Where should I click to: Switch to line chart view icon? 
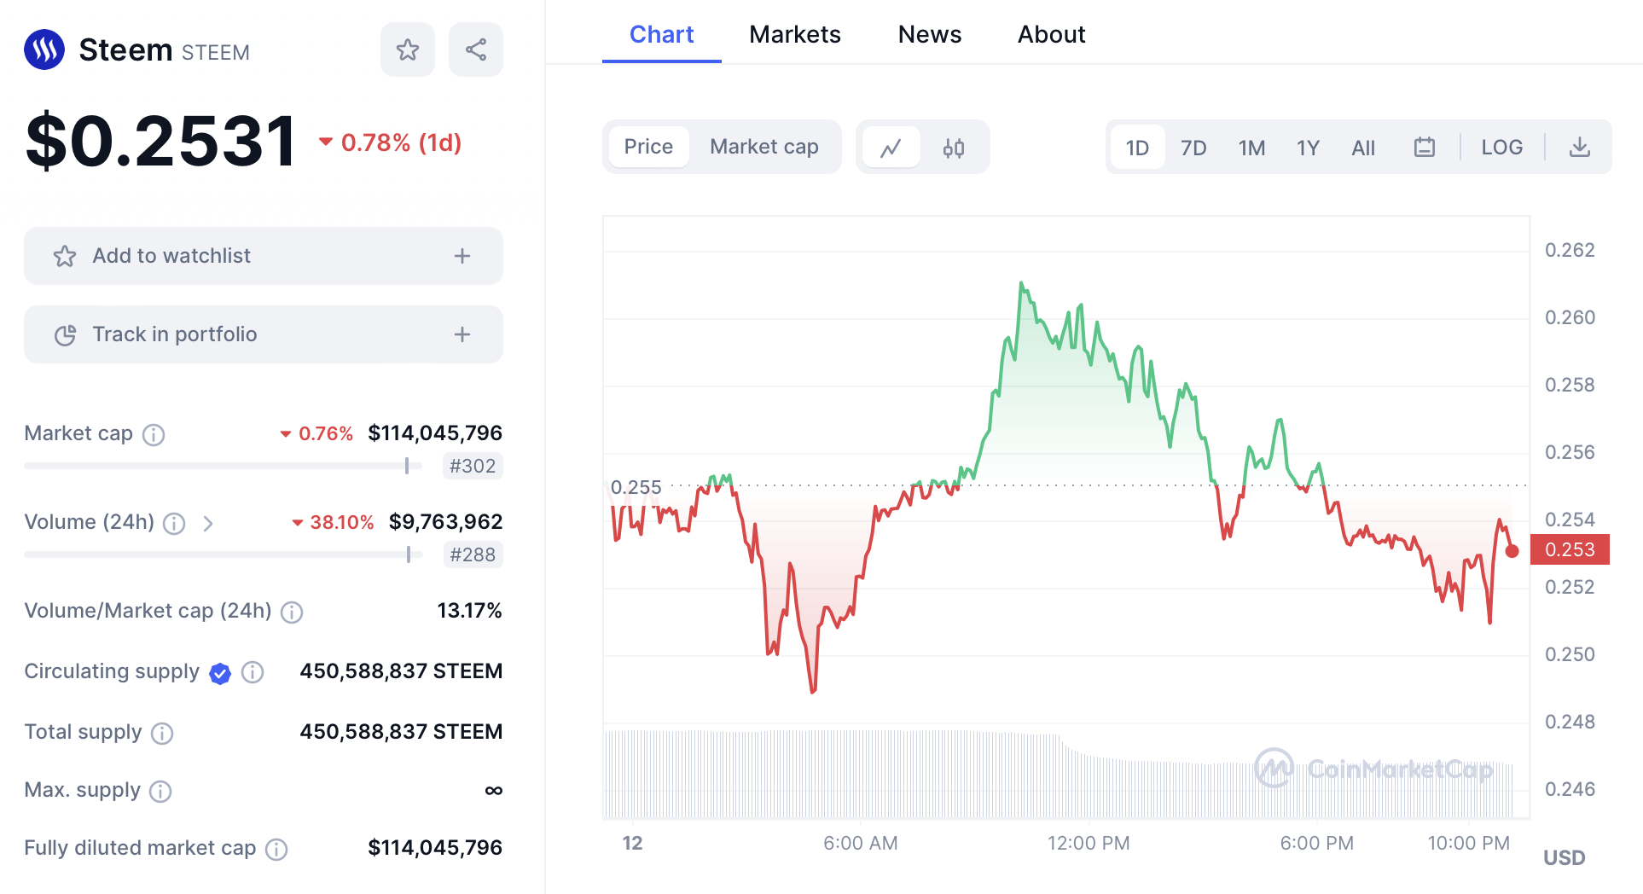(891, 148)
